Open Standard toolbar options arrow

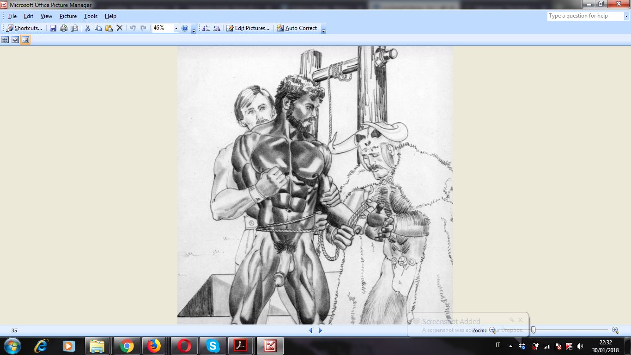pos(194,29)
